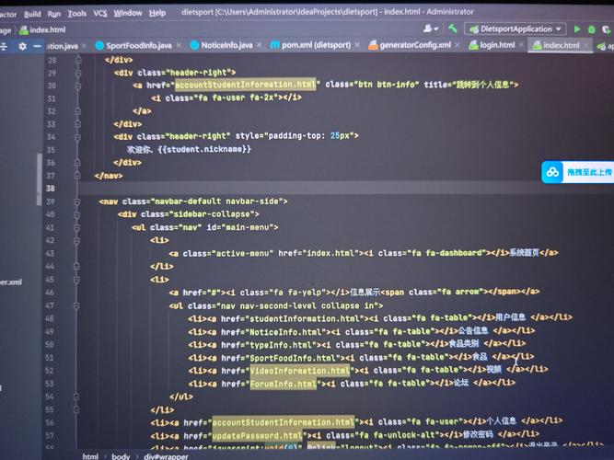Open the Tools menu

click(x=77, y=14)
